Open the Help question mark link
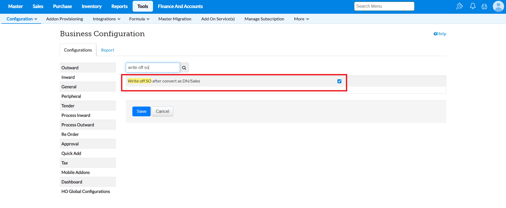The image size is (506, 208). coord(440,34)
